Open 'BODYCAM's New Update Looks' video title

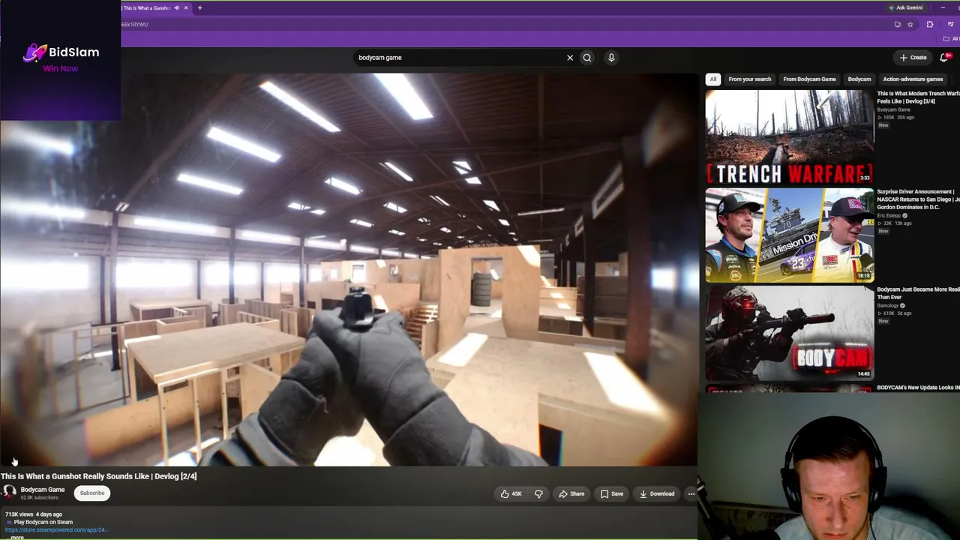[918, 388]
